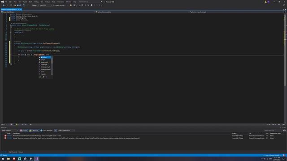Image resolution: width=287 pixels, height=161 pixels.
Task: Toggle first IntelliSense filter icon
Action: click(x=40, y=77)
